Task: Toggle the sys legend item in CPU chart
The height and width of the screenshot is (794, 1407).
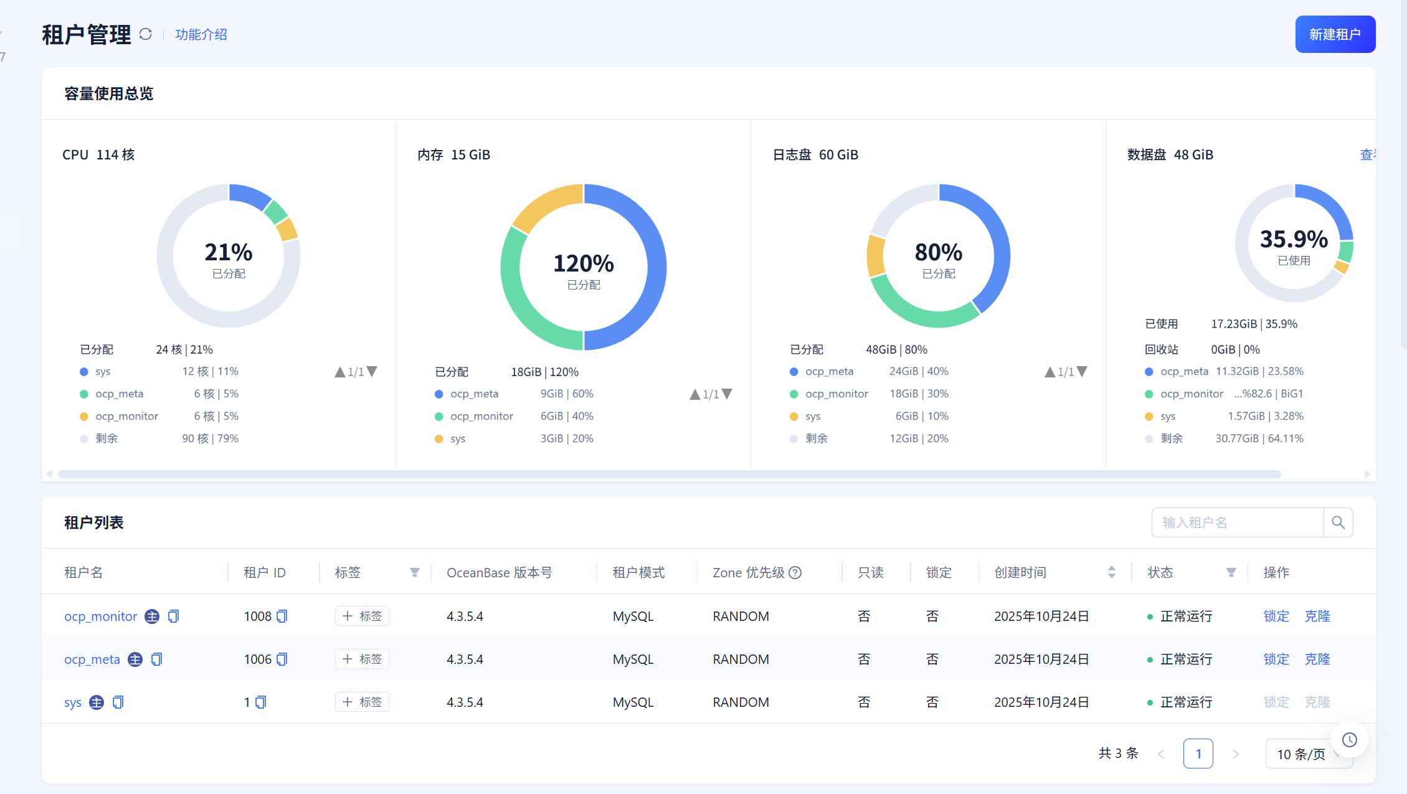Action: (x=103, y=372)
